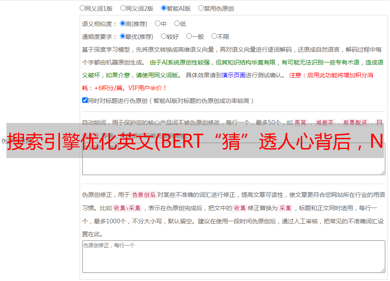Screen dimensions: 390x281
Task: Select the 智能AI版 radio option
Action: pyautogui.click(x=164, y=8)
